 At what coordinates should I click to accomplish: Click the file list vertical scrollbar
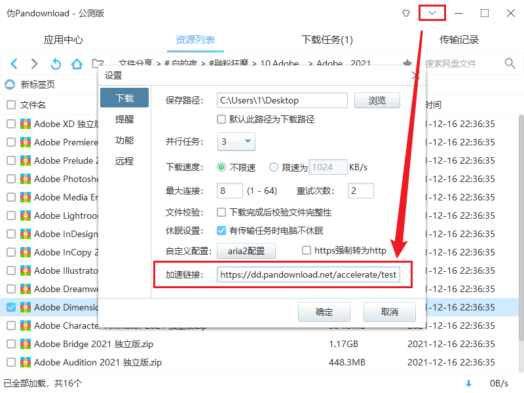coord(521,227)
